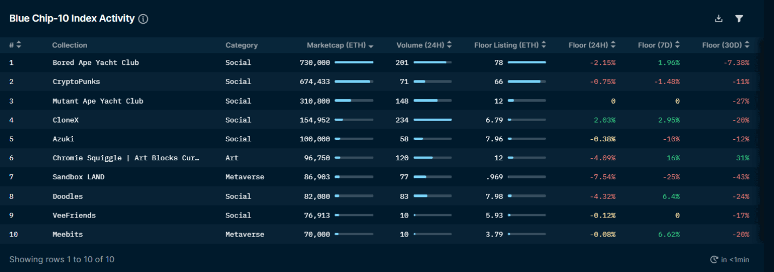The image size is (774, 272).
Task: Open Sandbox LAND collection
Action: [78, 177]
